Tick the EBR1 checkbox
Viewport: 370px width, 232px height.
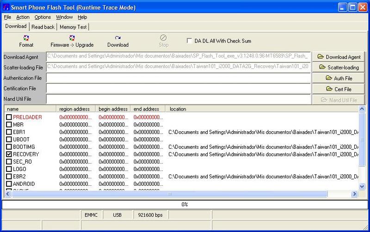tap(9, 132)
